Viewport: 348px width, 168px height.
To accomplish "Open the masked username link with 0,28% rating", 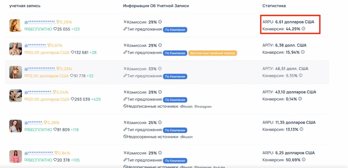I will 33,123.
